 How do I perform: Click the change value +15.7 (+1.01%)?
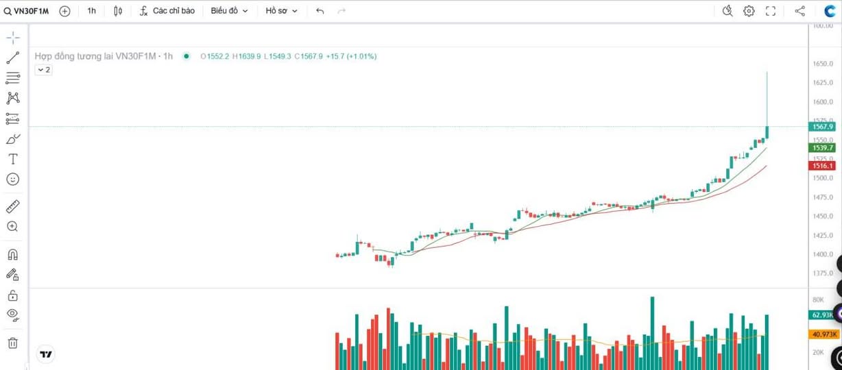click(351, 56)
